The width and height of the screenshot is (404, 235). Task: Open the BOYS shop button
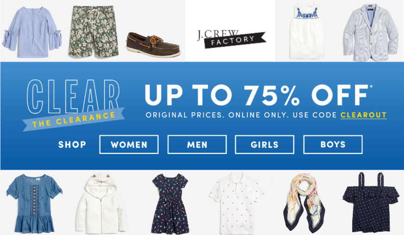click(333, 145)
